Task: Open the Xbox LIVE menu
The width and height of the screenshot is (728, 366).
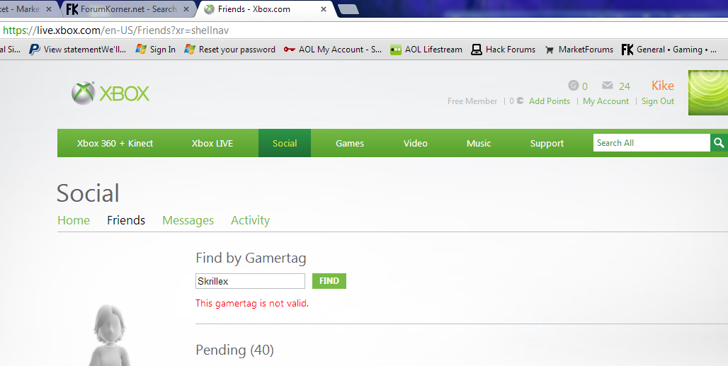Action: click(212, 143)
